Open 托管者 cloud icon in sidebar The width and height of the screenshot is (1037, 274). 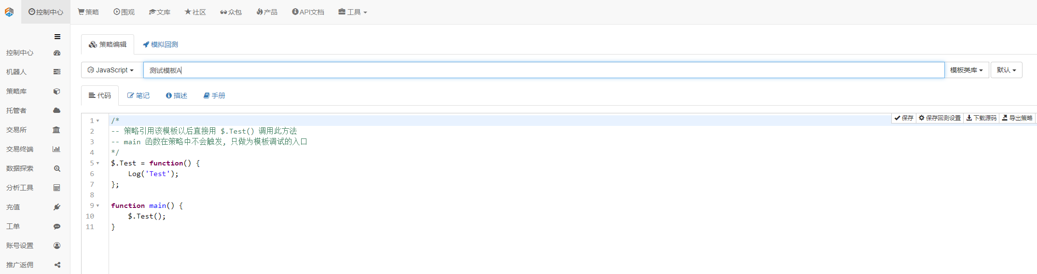57,110
